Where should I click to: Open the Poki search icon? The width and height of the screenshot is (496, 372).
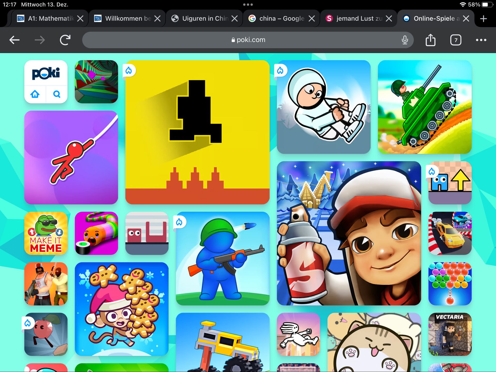tap(57, 94)
